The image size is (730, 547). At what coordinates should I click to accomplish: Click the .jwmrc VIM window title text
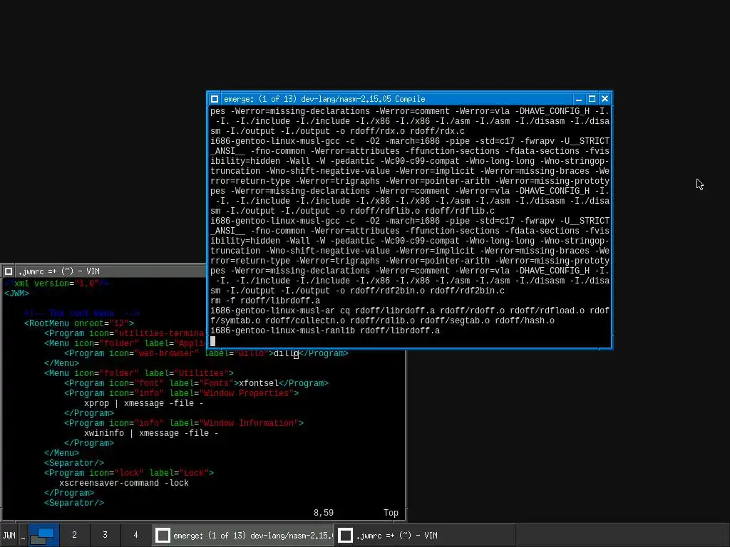(59, 271)
